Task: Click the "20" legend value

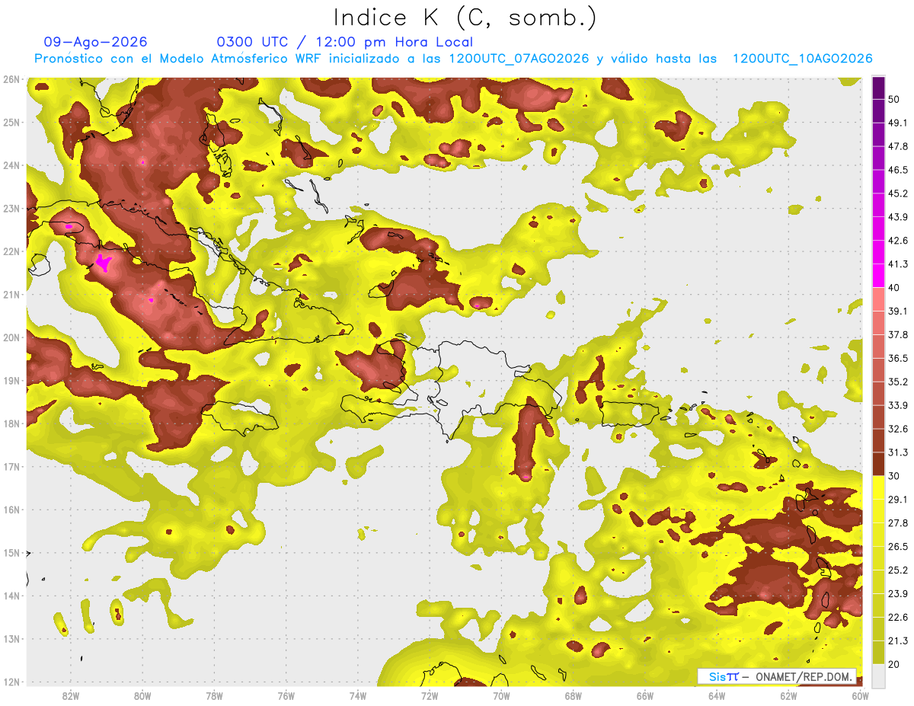Action: tap(893, 664)
